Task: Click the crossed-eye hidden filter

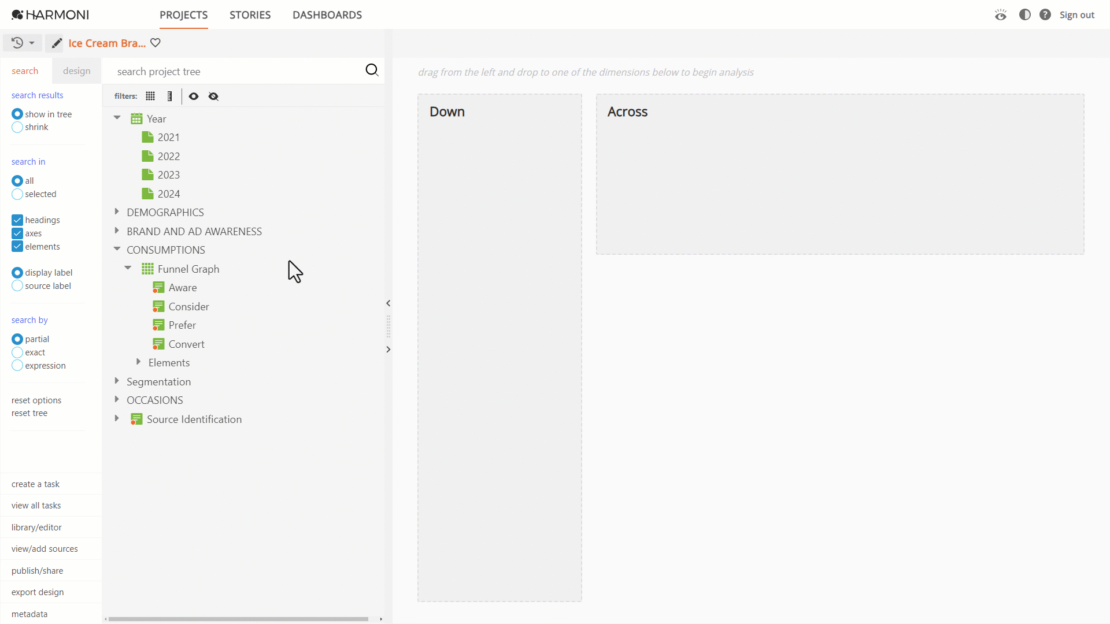Action: 213,96
